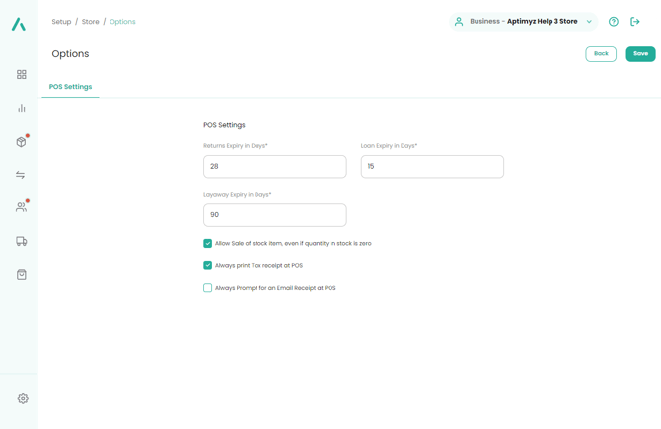Open the delivery truck icon in sidebar

pyautogui.click(x=21, y=241)
